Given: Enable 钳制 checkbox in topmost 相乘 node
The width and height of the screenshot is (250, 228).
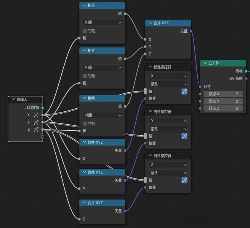Looking at the screenshot, I should pyautogui.click(x=85, y=31).
